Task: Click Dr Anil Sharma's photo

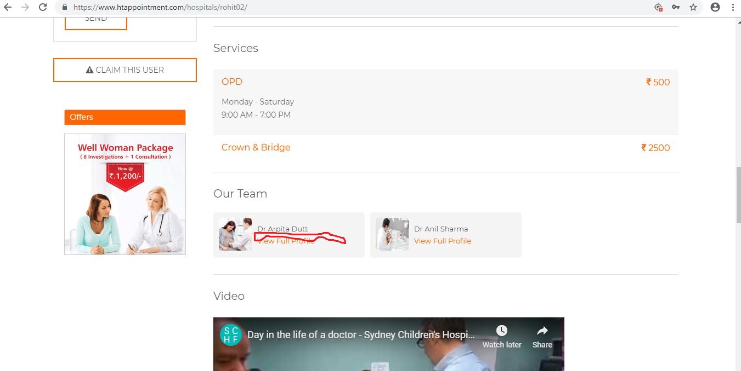Action: click(392, 234)
